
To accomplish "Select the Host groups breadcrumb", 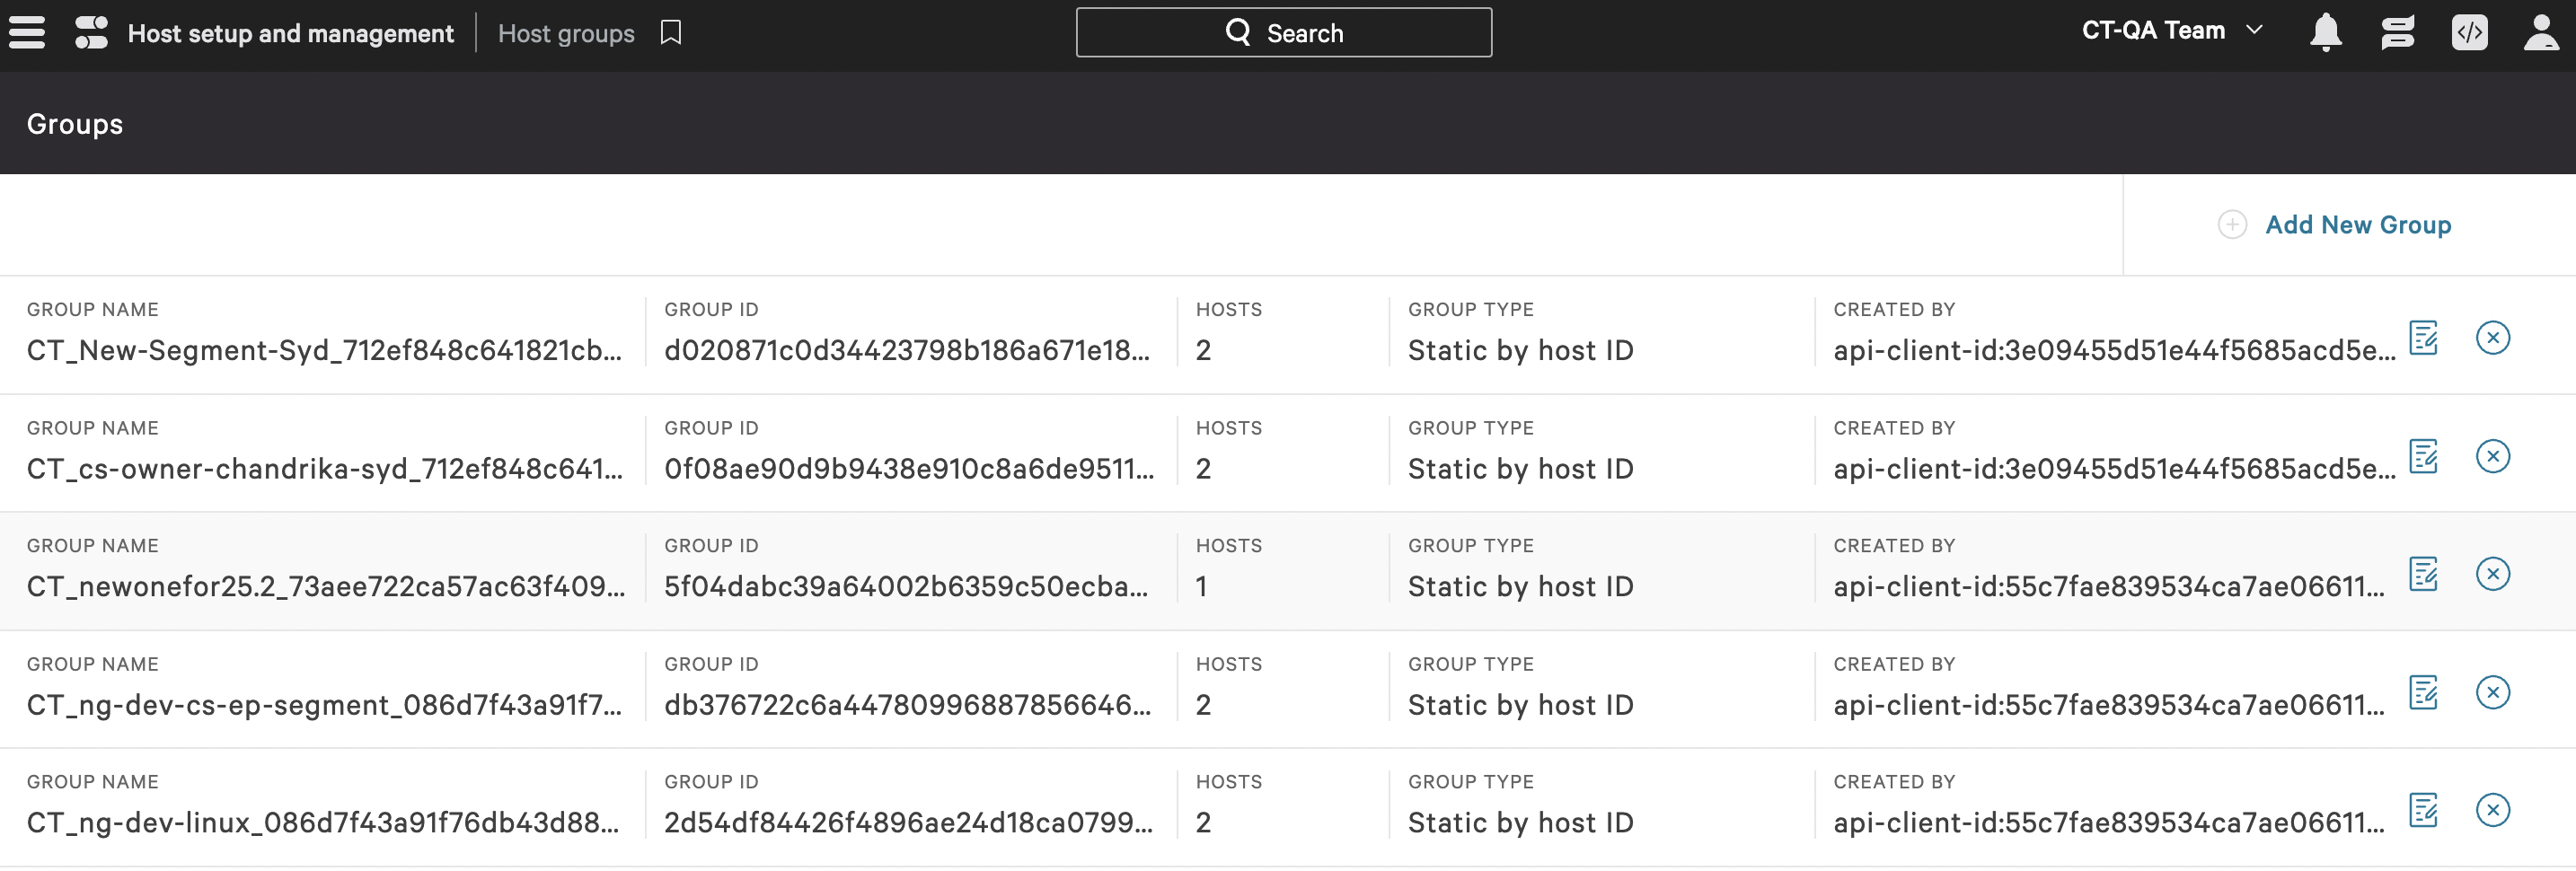I will tap(566, 33).
